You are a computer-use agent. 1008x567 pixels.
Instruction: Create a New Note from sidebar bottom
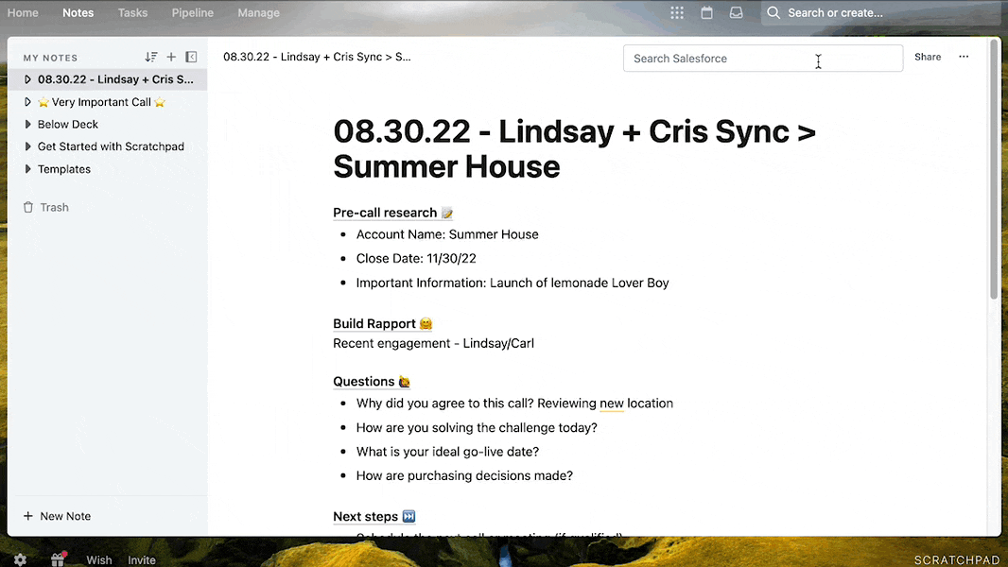pos(58,516)
